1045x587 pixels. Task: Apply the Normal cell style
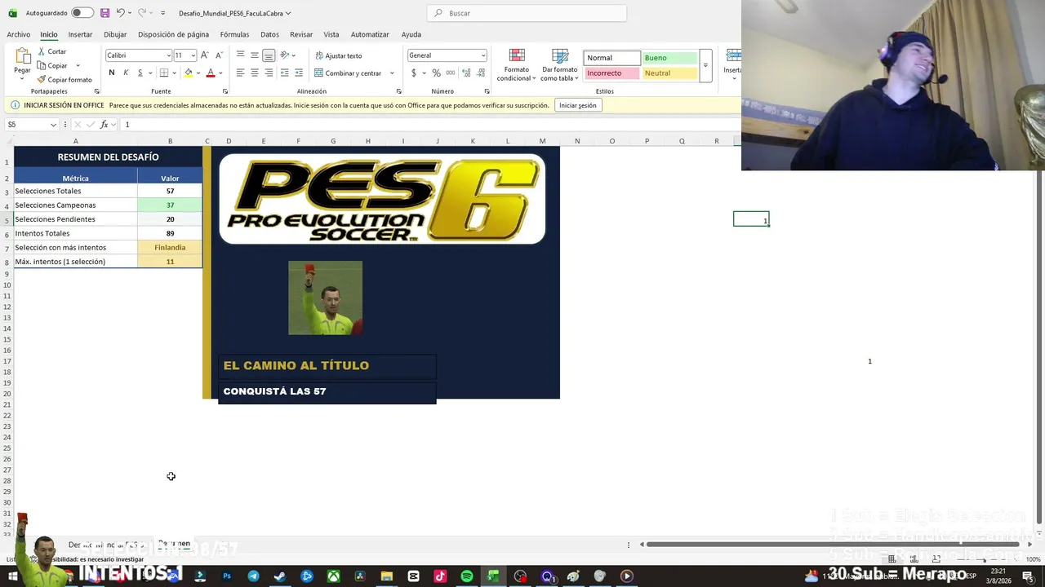pyautogui.click(x=612, y=58)
